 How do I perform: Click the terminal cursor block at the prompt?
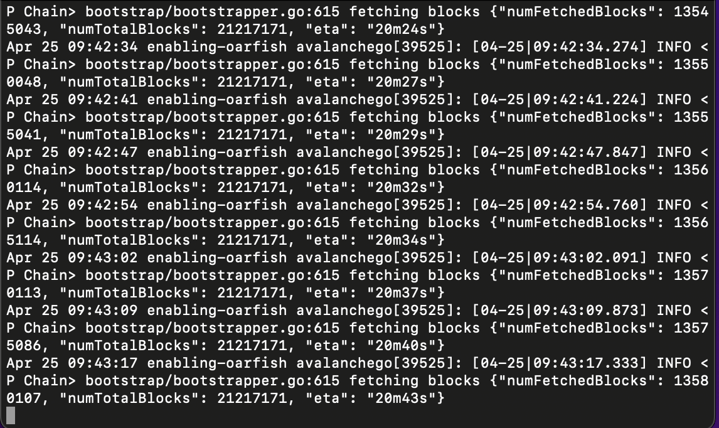pos(11,415)
